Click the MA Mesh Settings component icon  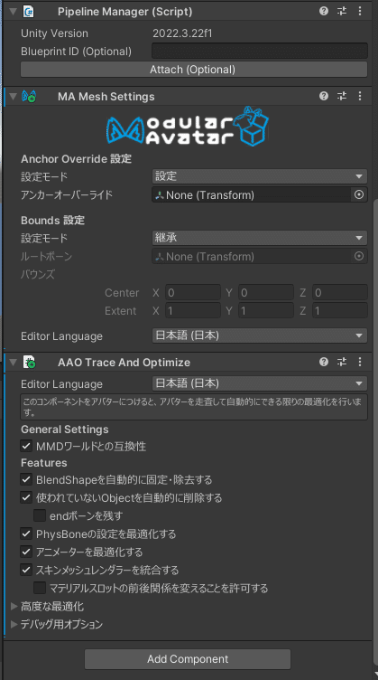[x=29, y=96]
